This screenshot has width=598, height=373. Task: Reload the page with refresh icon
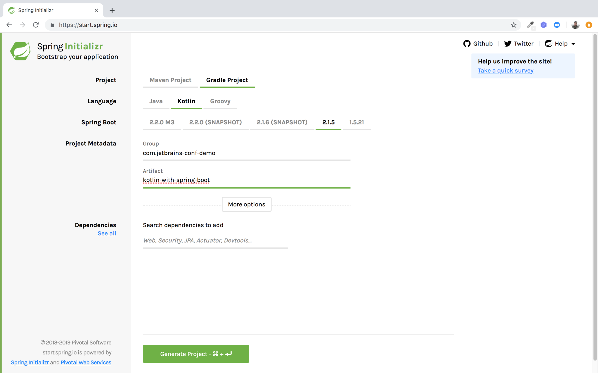click(36, 25)
